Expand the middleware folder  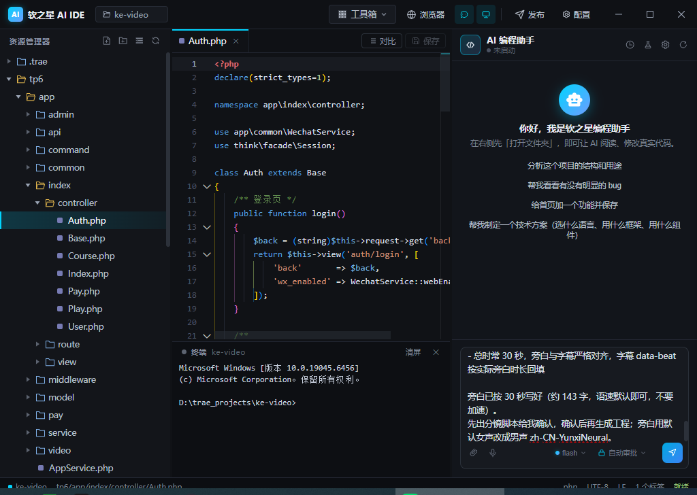(x=28, y=379)
